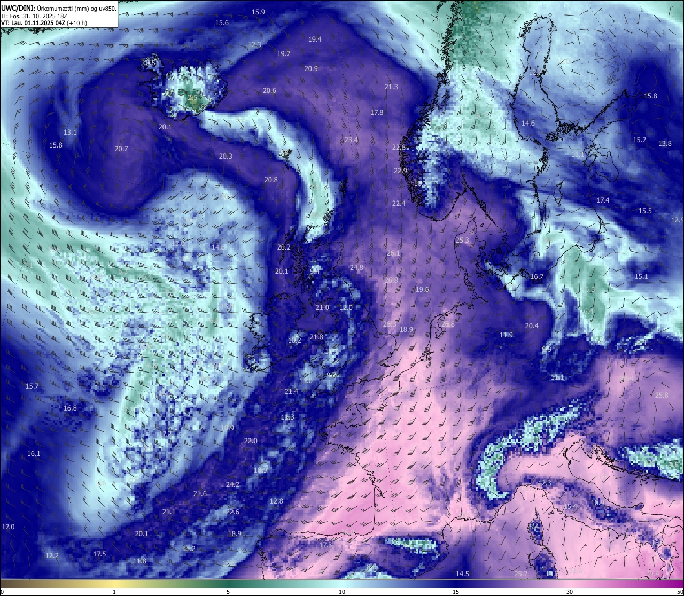
Task: Click the 22.9 value near the Norwegian coast
Action: coord(401,171)
